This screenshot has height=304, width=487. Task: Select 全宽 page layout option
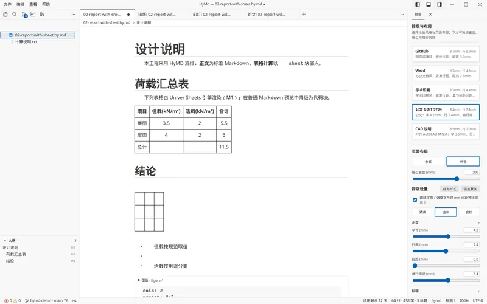click(429, 161)
